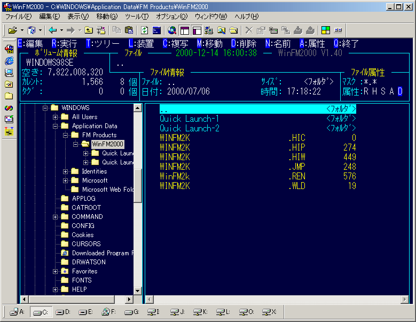The width and height of the screenshot is (416, 322).
Task: Click the paste clipboard toolbar icon
Action: [x=129, y=30]
